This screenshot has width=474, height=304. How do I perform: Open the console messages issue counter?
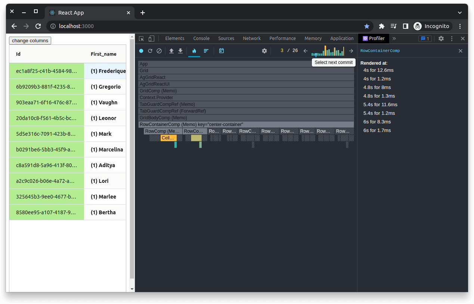[425, 39]
